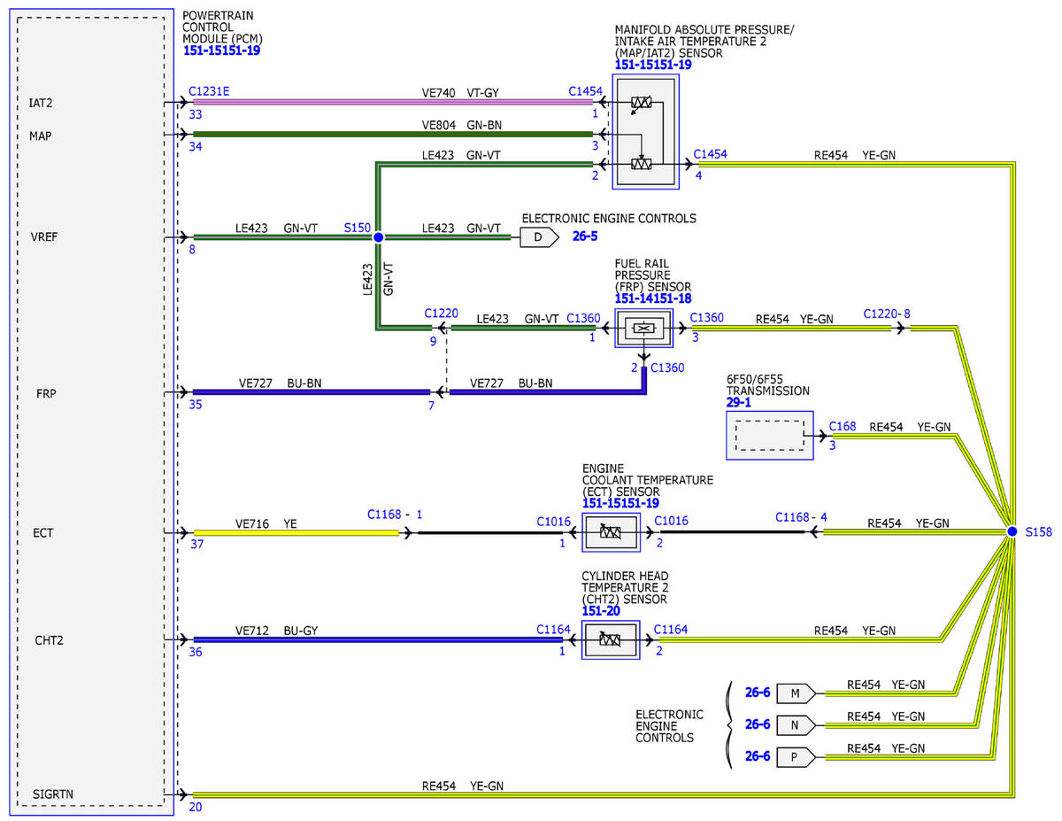Click the VE716 YE wire label
The width and height of the screenshot is (1062, 821).
pos(265,523)
